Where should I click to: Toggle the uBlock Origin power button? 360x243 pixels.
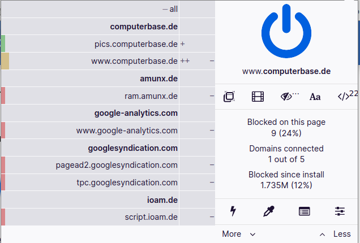(286, 31)
